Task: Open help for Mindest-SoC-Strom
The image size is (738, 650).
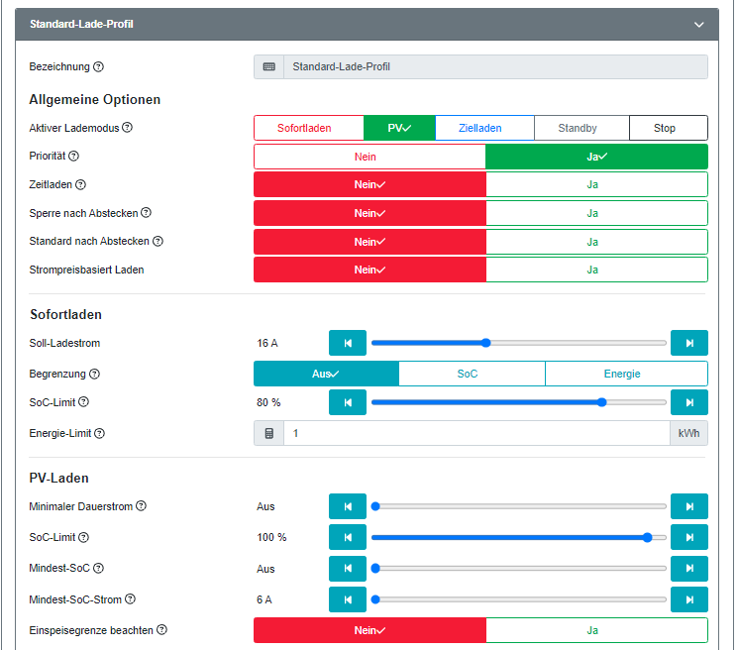Action: click(x=131, y=598)
